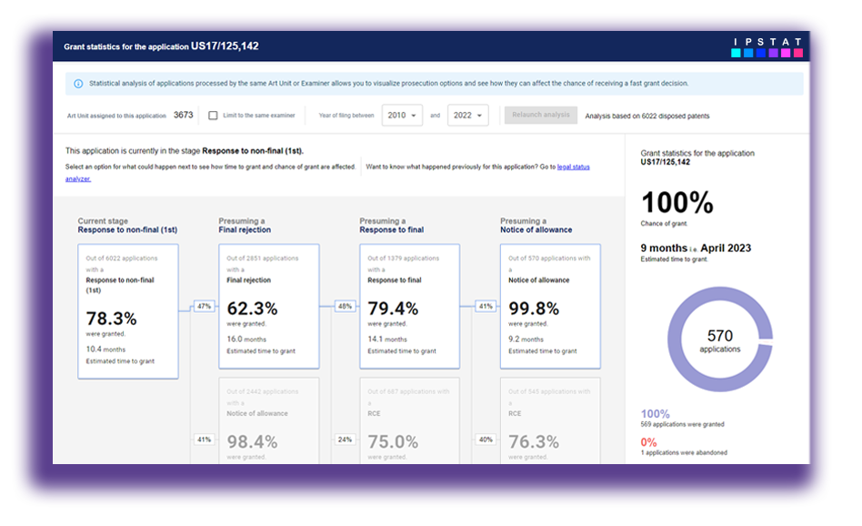Click the 41% connector before 99.8% card
The width and height of the screenshot is (862, 526).
pos(486,307)
